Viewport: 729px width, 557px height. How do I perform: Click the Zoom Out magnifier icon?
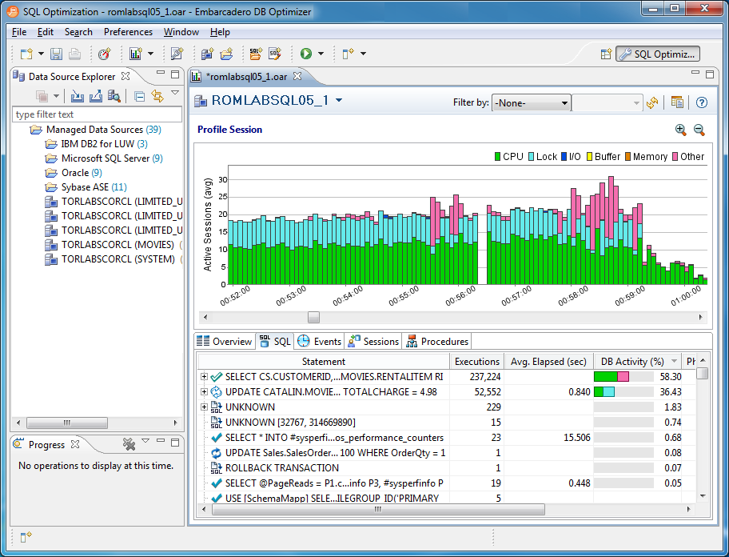pyautogui.click(x=699, y=130)
